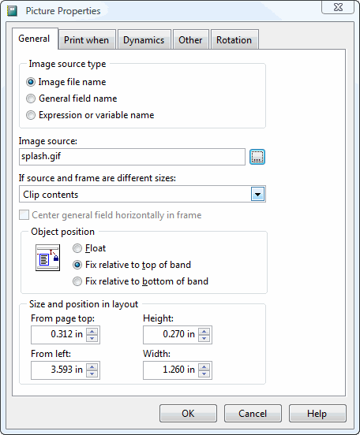
Task: Open the Dynamics tab
Action: click(x=144, y=40)
